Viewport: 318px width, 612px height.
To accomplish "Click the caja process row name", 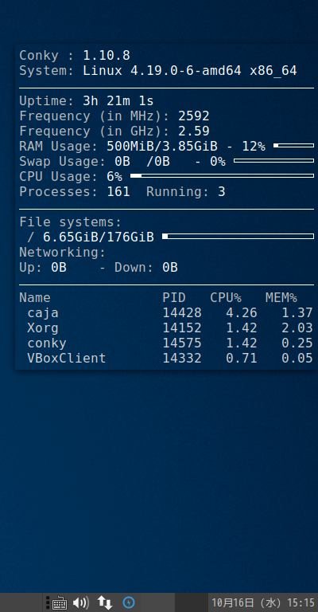I will [43, 312].
